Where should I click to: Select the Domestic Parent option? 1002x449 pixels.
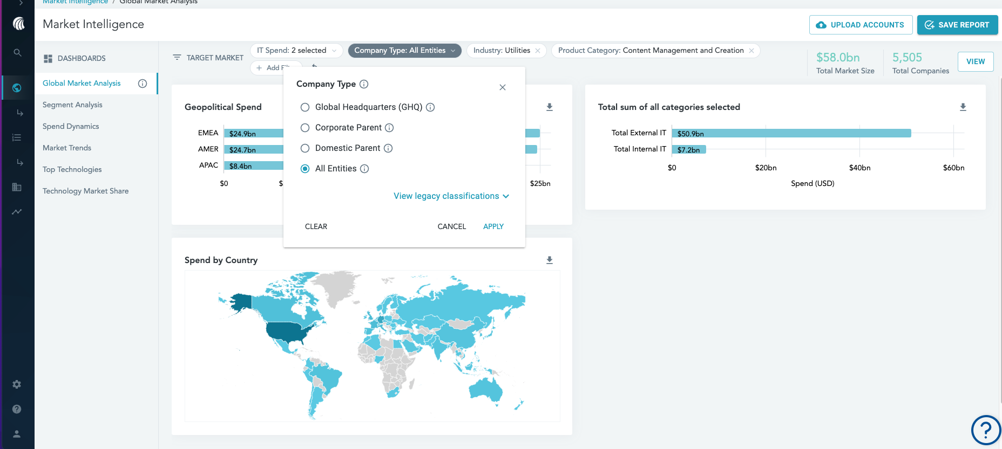[x=305, y=148]
